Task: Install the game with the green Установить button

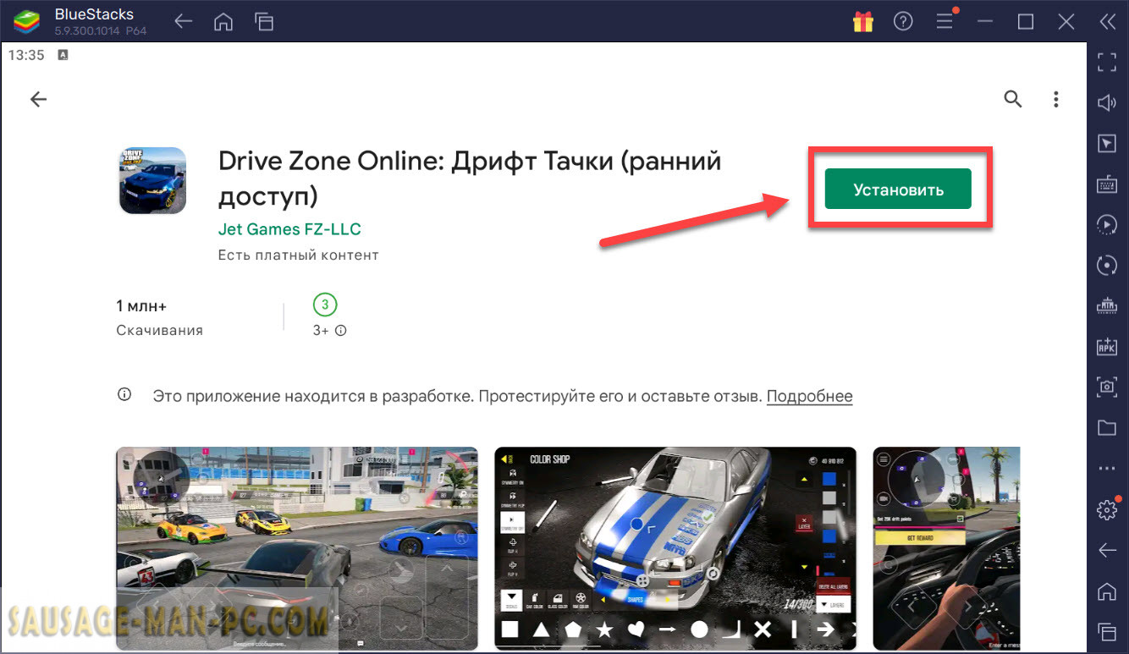Action: 898,190
